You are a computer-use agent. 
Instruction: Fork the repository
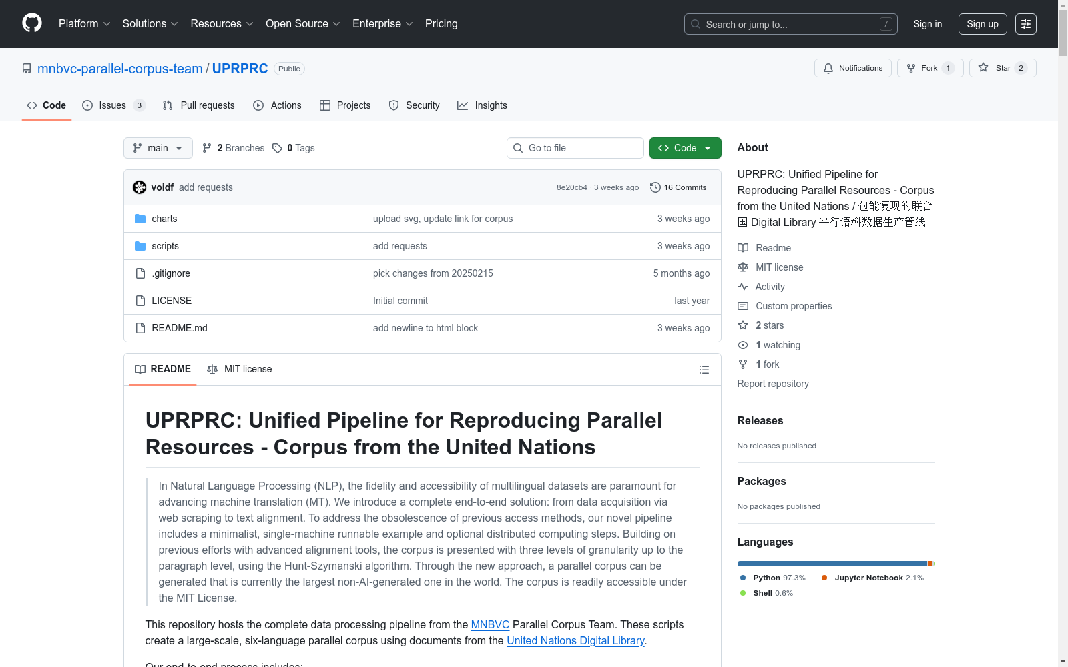(930, 68)
